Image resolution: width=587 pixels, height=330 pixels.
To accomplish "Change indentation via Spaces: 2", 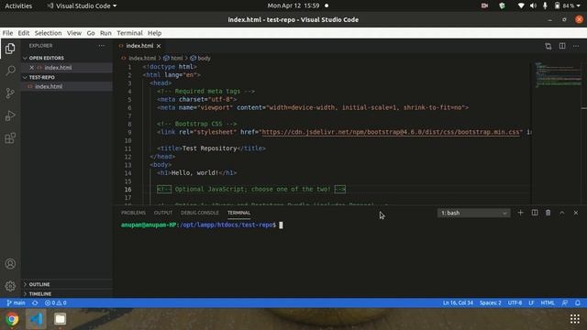I will (491, 302).
